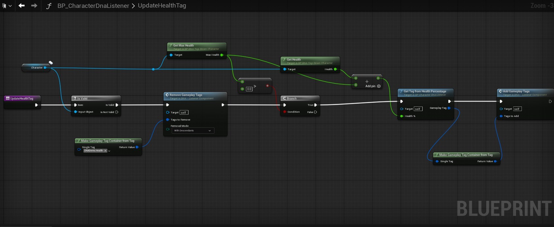Click the Character variable output pin
This screenshot has width=554, height=227.
point(45,68)
